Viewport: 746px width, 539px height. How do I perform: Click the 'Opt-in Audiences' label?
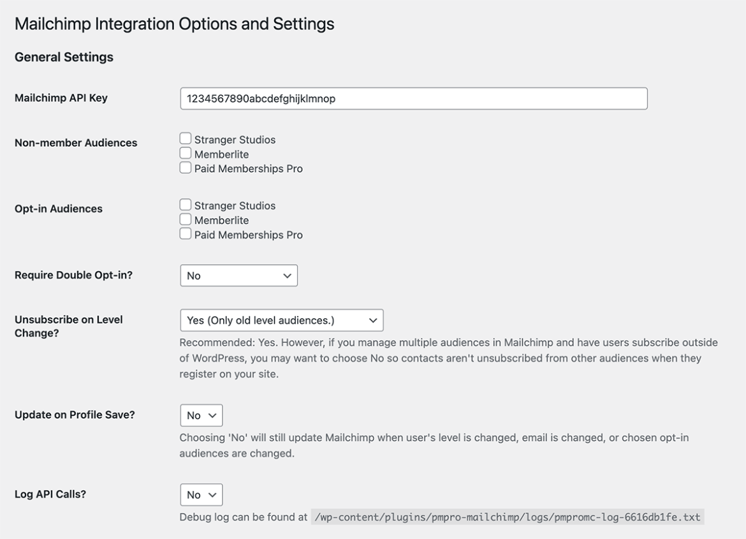(x=58, y=209)
